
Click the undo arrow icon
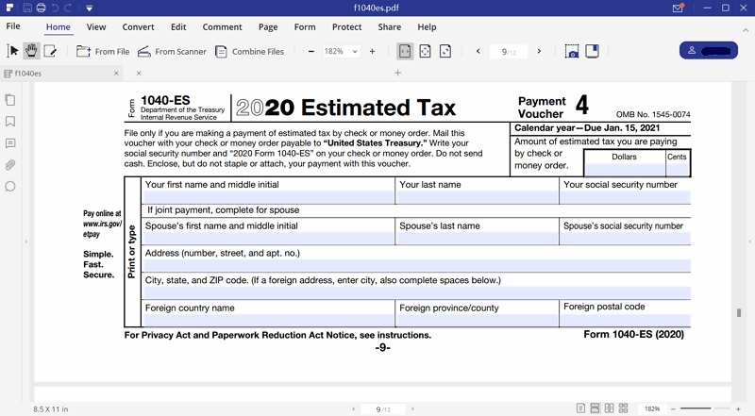tap(55, 8)
